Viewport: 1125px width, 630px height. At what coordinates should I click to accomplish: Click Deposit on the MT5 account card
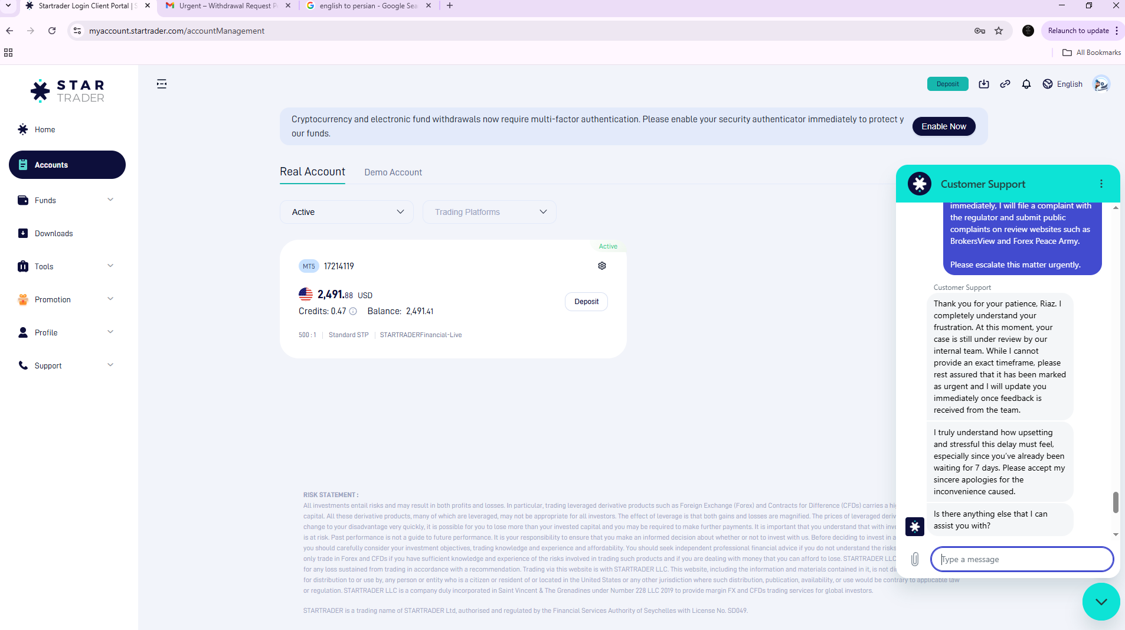click(x=587, y=302)
